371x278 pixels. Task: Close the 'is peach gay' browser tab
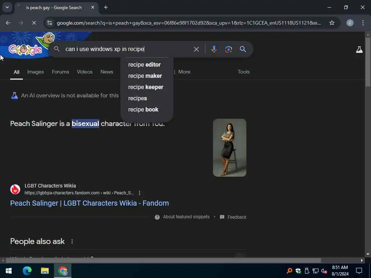[93, 7]
